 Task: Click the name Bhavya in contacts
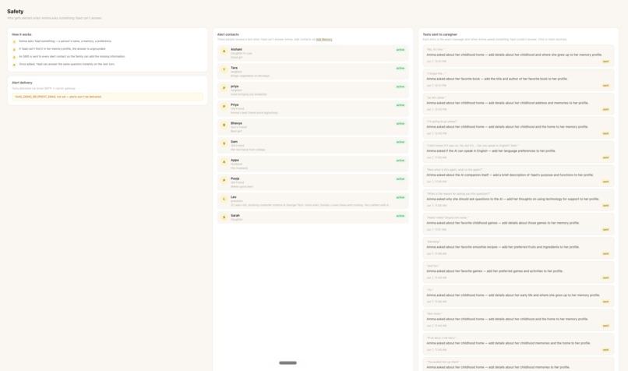[x=236, y=123]
